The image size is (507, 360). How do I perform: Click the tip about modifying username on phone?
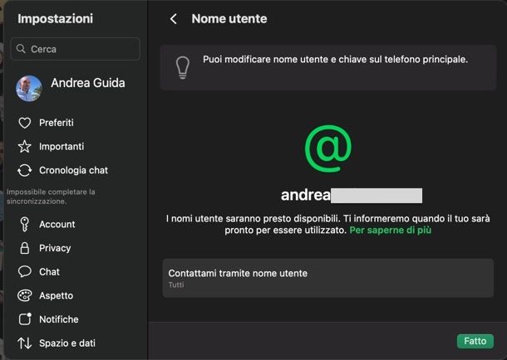335,60
